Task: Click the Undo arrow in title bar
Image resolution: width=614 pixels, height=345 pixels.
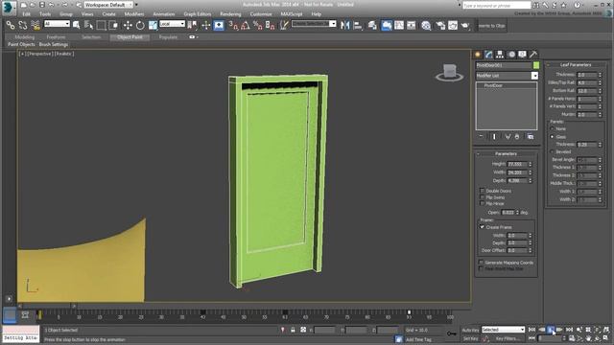Action: 51,5
